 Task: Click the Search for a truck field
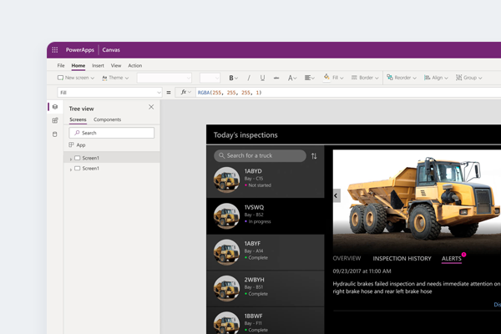[x=260, y=155]
